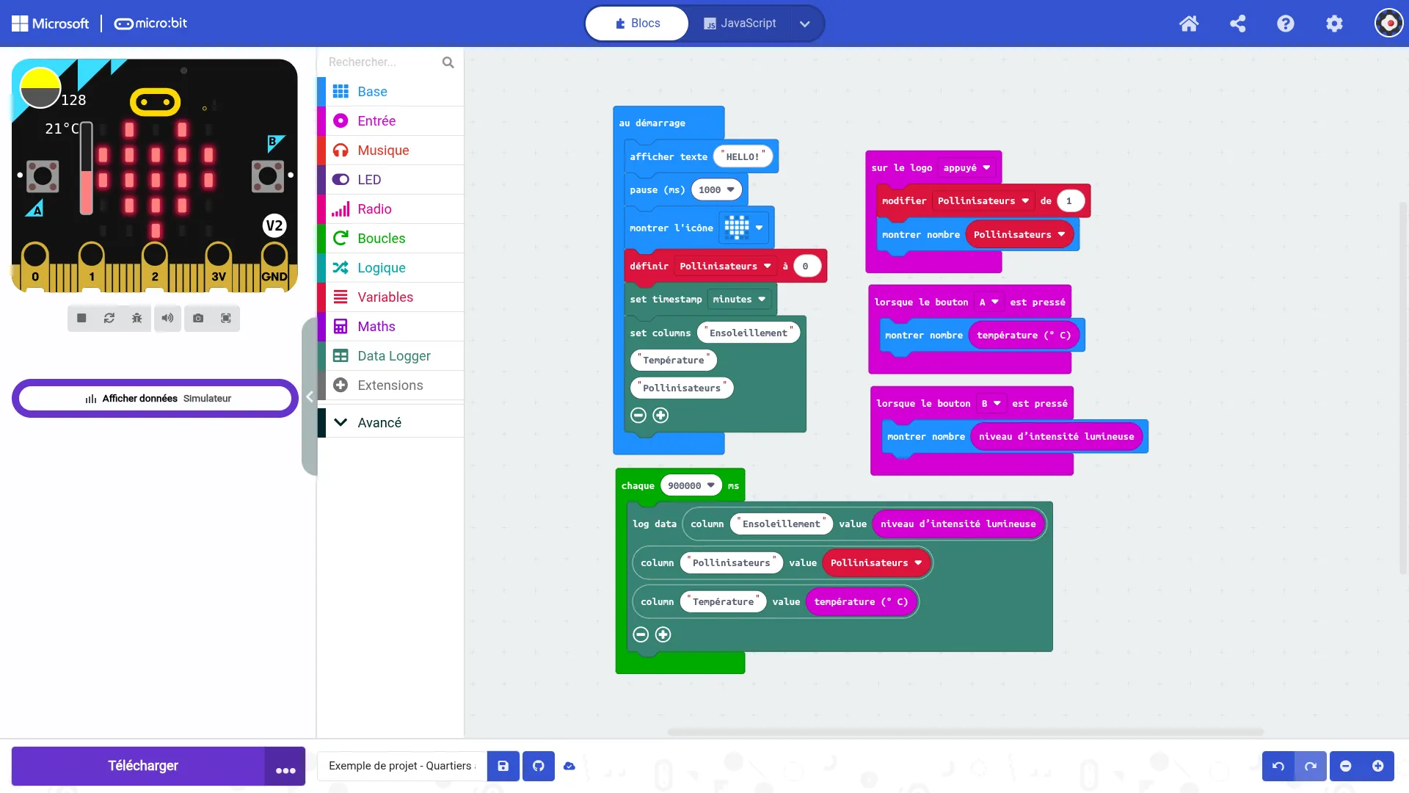This screenshot has width=1409, height=793.
Task: Expand the Avancé category
Action: pyautogui.click(x=379, y=422)
